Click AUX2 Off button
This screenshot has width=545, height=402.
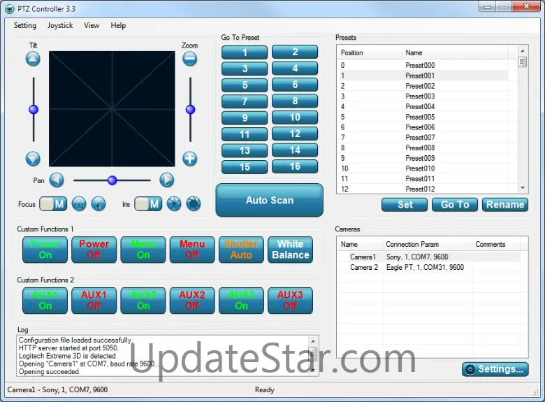point(192,301)
